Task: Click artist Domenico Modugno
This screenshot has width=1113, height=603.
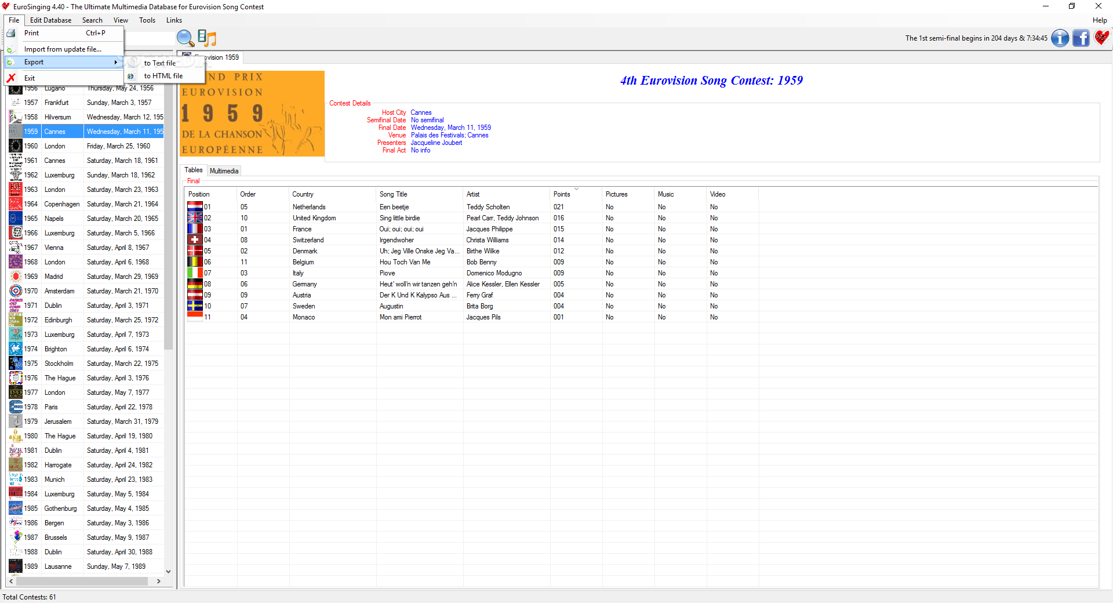Action: click(494, 273)
